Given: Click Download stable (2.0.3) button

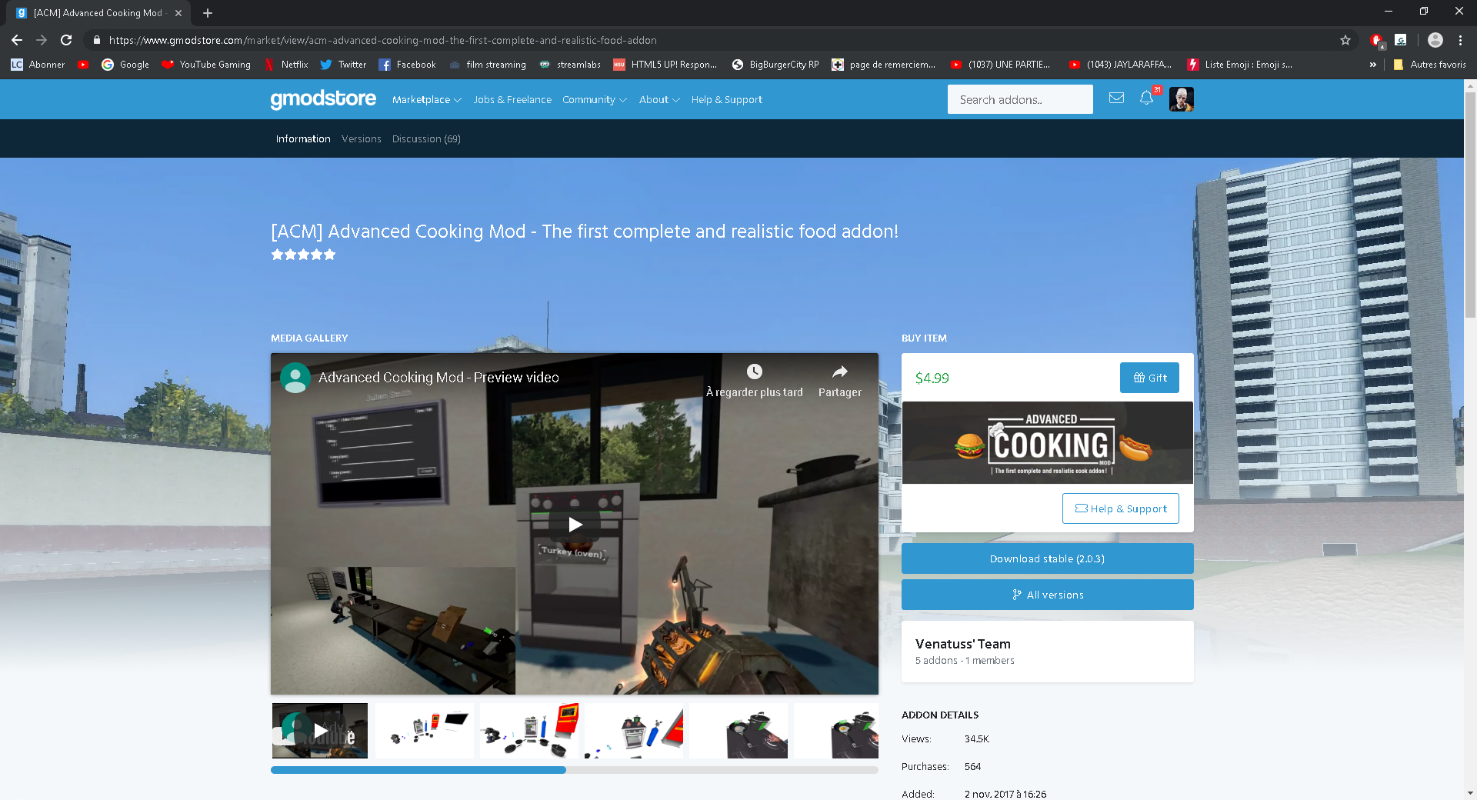Looking at the screenshot, I should pyautogui.click(x=1047, y=558).
